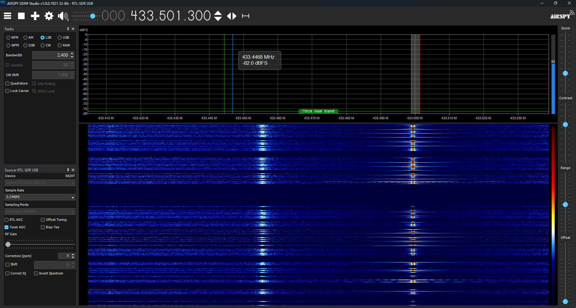Stop the radio with the stop button
The image size is (576, 308).
(21, 16)
